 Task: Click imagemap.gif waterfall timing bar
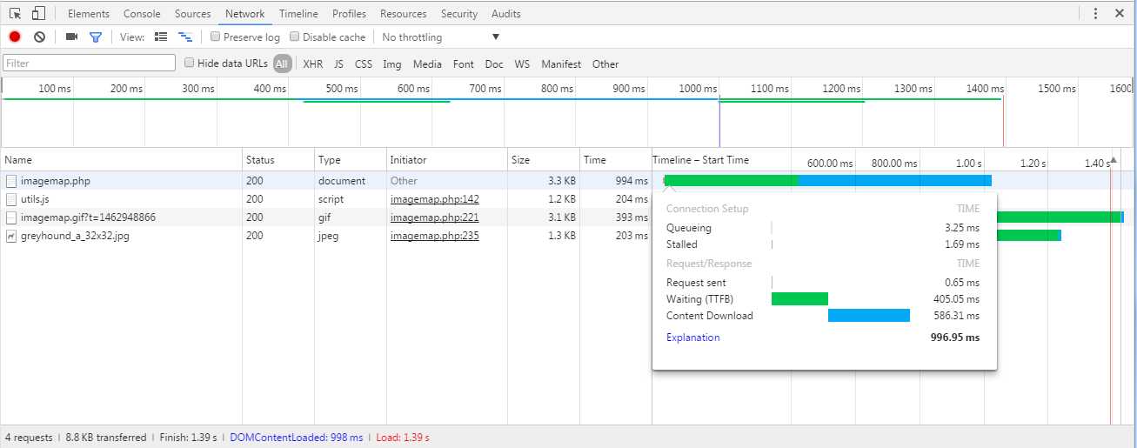click(1060, 217)
